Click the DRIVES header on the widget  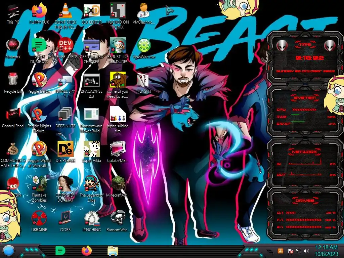[304, 201]
